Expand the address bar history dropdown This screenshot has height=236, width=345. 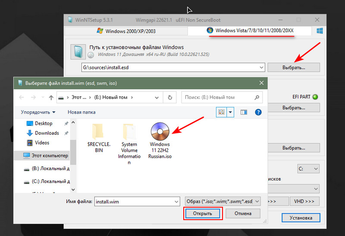coord(157,98)
